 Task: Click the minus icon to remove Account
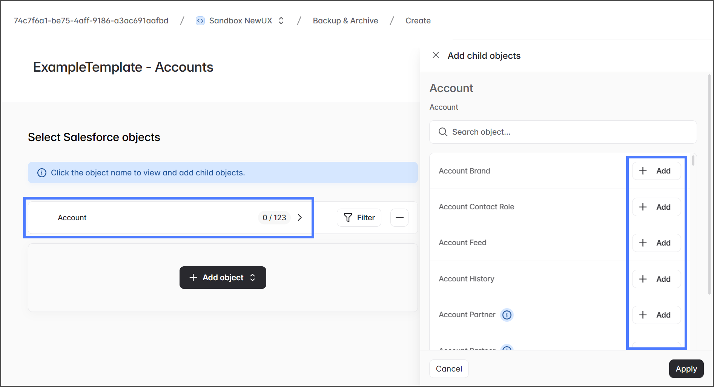pos(399,218)
